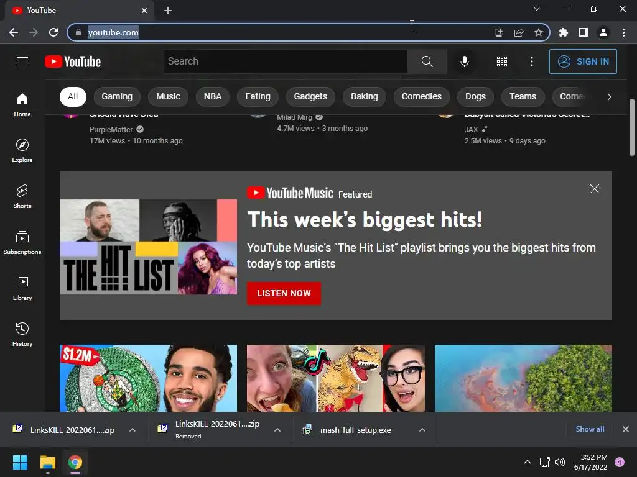
Task: Click the page vertical scrollbar
Action: [x=632, y=127]
